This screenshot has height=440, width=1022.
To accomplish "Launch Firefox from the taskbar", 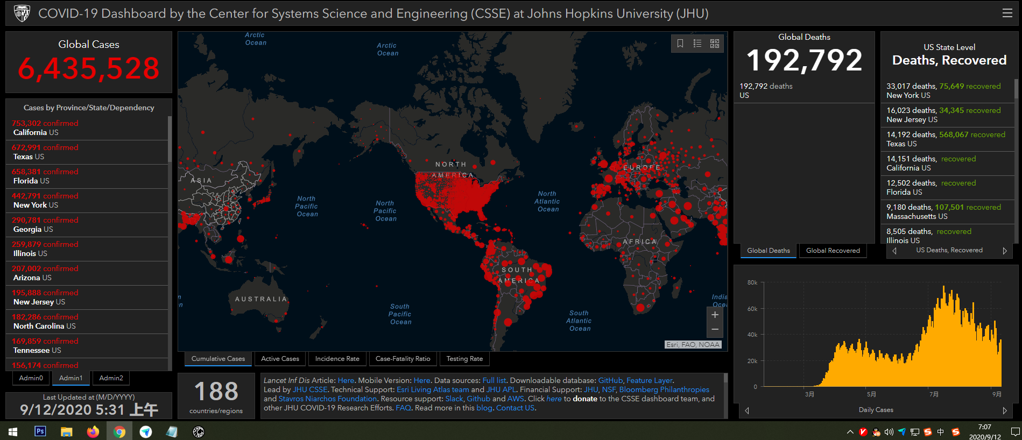I will 93,431.
